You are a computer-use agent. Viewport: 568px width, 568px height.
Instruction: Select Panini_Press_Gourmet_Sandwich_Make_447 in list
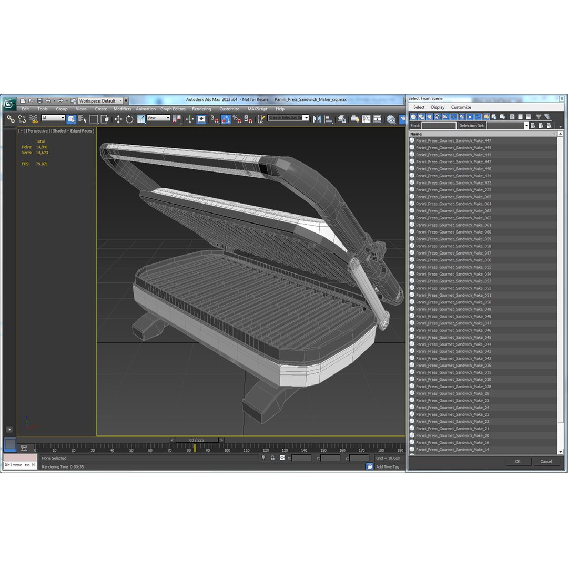click(453, 140)
